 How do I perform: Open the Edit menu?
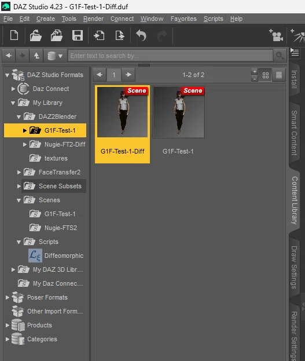pyautogui.click(x=24, y=19)
